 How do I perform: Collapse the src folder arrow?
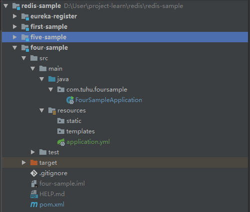(24, 58)
